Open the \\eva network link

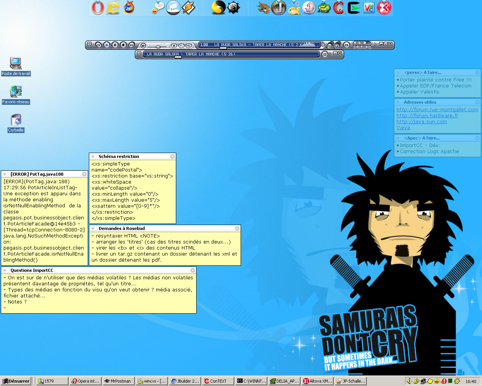[403, 128]
